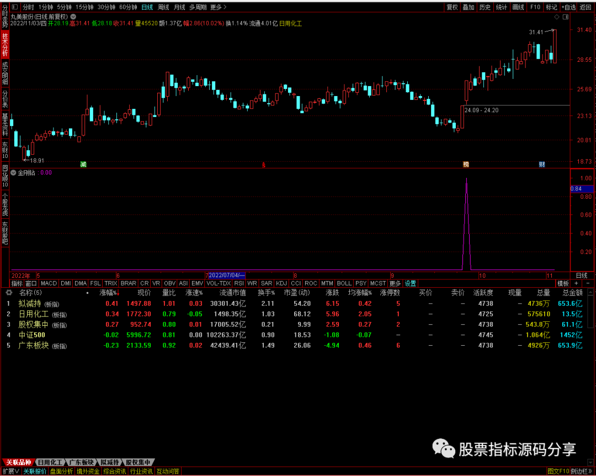The image size is (596, 476).
Task: Open 成交明细 in left sidebar
Action: [5, 73]
